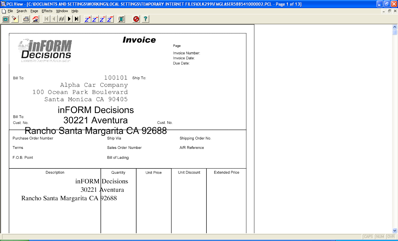Click the red stop/cancel icon
Viewport: 398px width, 241px height.
(x=136, y=19)
